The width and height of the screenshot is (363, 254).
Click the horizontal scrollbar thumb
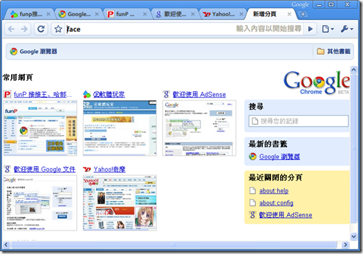pyautogui.click(x=174, y=244)
